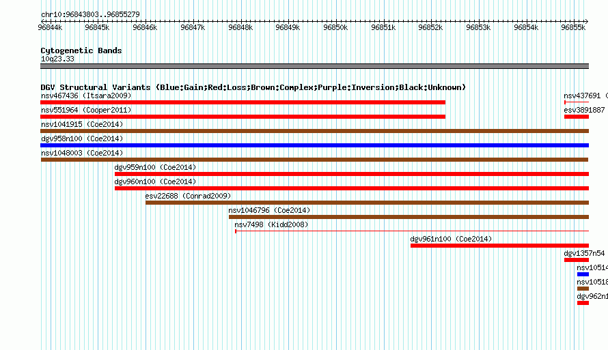Click the left arrow at ruler start
Screen dimensions: 608x350
coord(42,21)
